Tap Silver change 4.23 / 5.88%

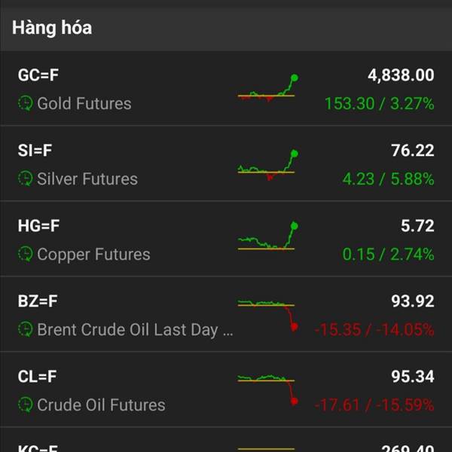pyautogui.click(x=388, y=179)
